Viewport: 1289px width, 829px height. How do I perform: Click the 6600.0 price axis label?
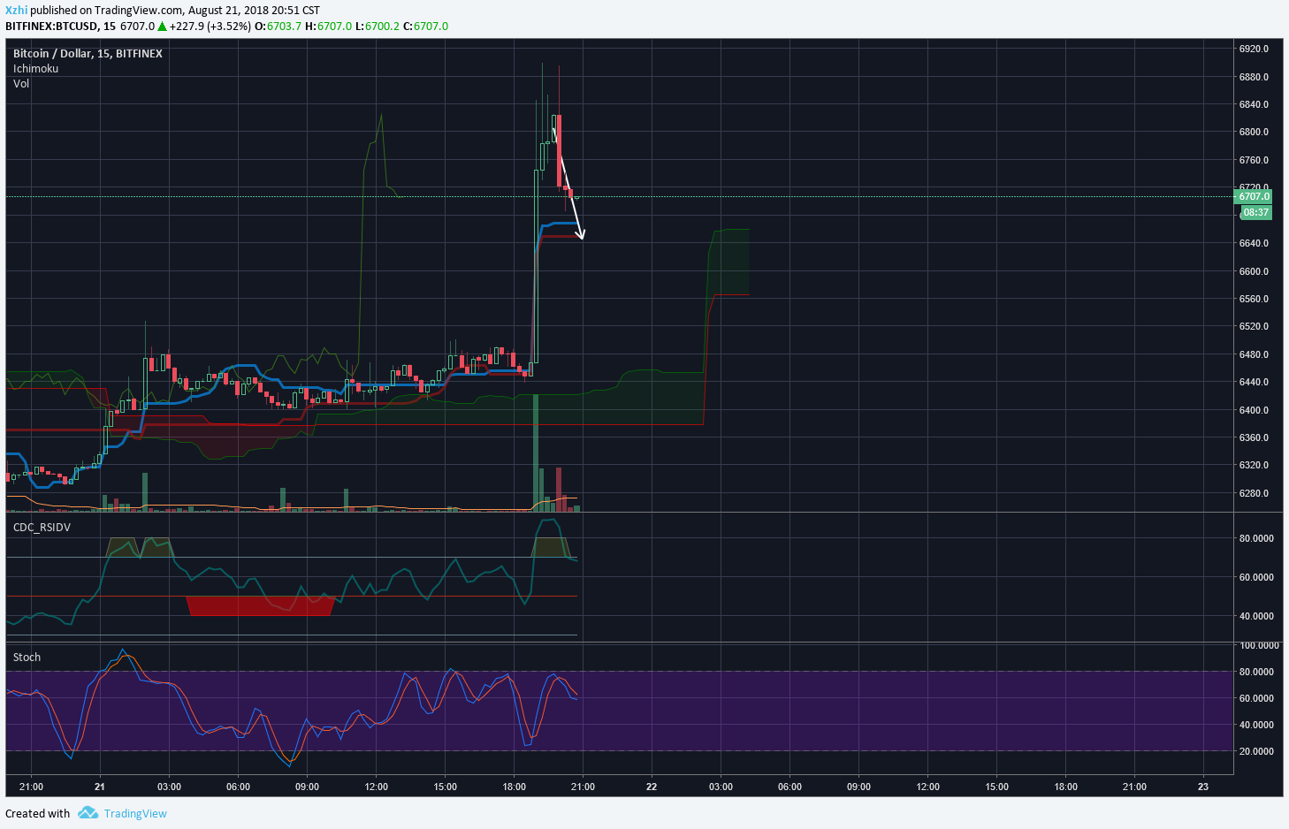click(1254, 272)
